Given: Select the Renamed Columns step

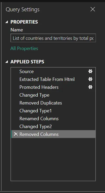Looking at the screenshot, I should (53, 119).
